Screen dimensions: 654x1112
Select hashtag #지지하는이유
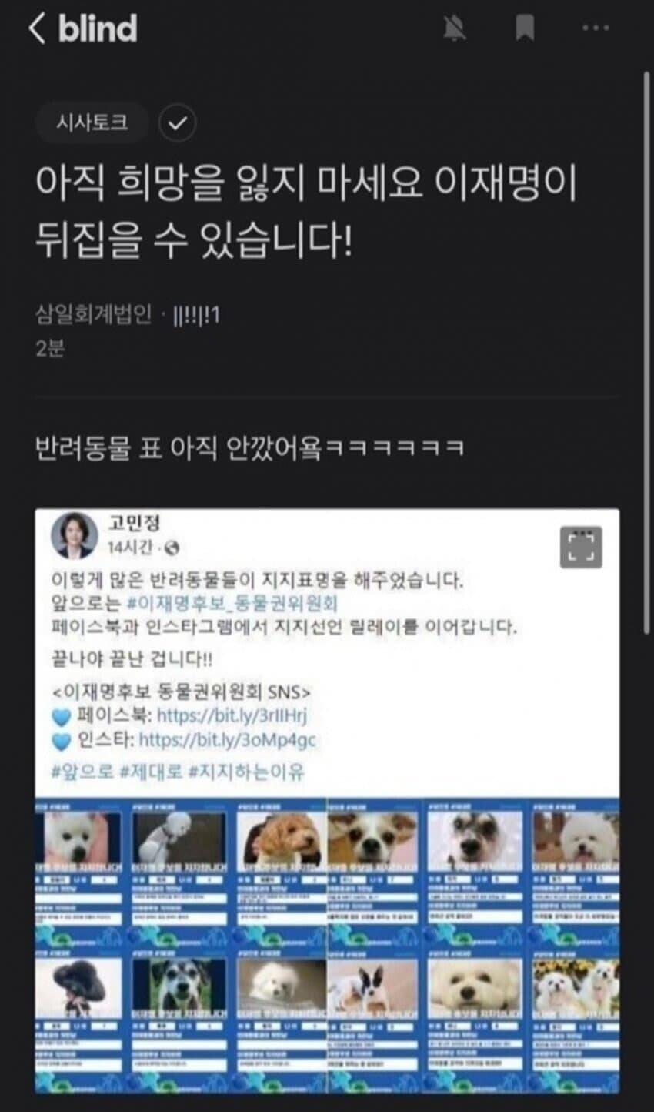[x=245, y=772]
